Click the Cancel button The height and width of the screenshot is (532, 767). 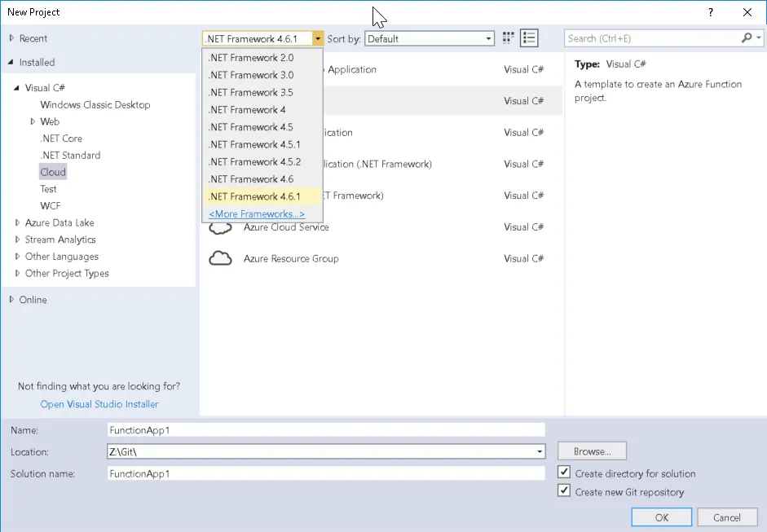point(727,517)
